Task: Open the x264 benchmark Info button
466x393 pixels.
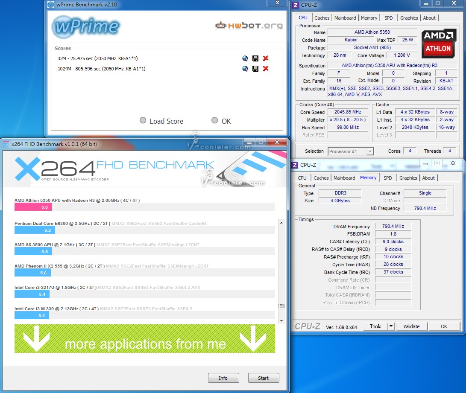Action: 223,378
